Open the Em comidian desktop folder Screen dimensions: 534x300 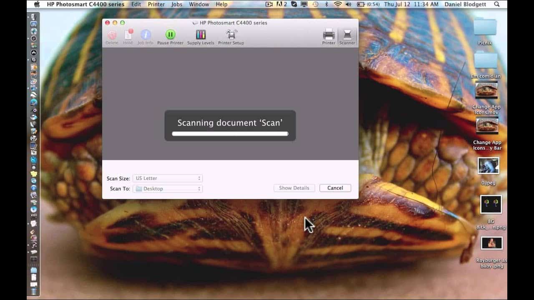pyautogui.click(x=486, y=60)
